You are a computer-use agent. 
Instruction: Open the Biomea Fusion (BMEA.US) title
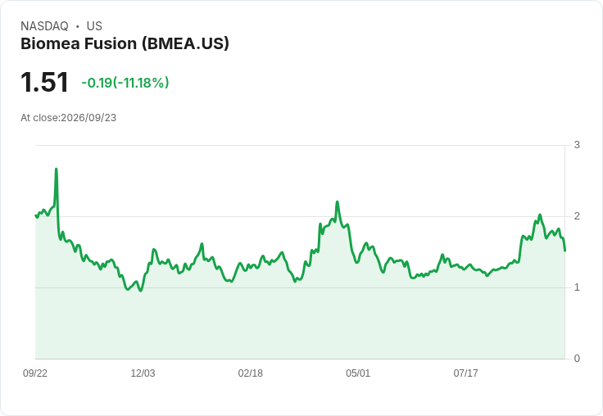pyautogui.click(x=125, y=43)
